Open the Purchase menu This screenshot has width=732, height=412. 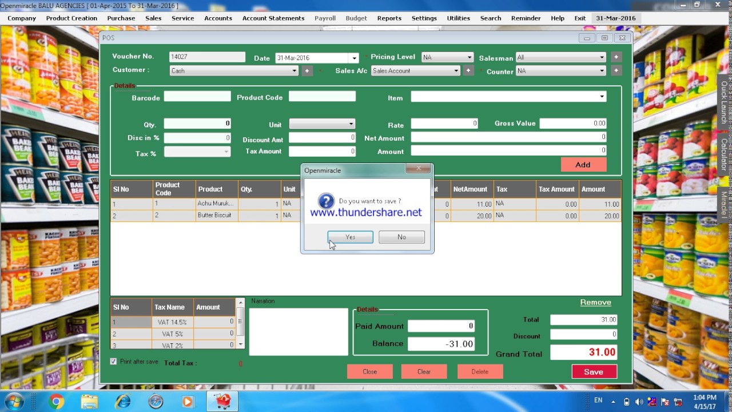click(x=121, y=18)
